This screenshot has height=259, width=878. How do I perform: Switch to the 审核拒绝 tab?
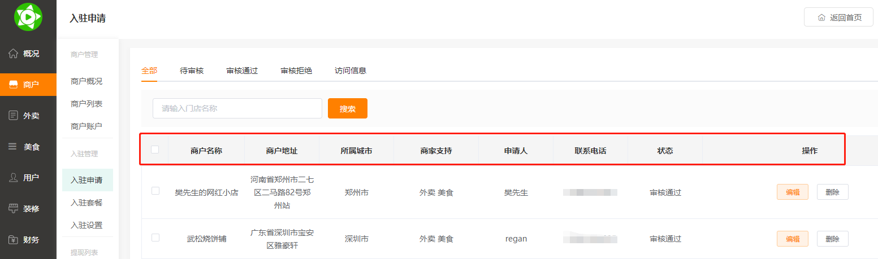(296, 71)
